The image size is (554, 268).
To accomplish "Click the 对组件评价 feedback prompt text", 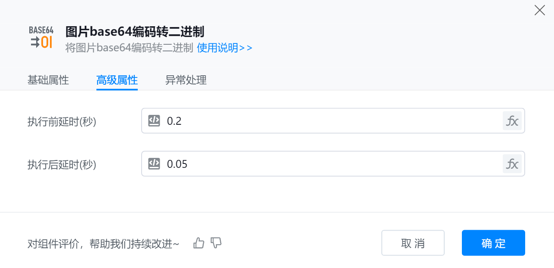I will point(103,244).
